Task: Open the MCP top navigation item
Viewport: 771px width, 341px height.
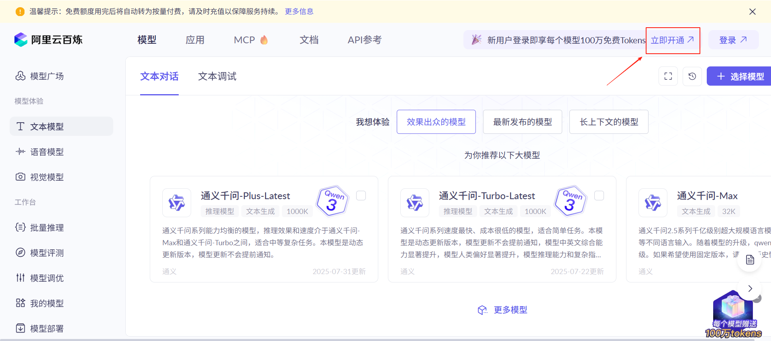Action: click(x=244, y=40)
